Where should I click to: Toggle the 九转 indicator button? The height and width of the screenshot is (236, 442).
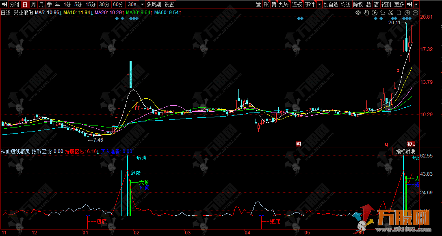tap(284, 4)
